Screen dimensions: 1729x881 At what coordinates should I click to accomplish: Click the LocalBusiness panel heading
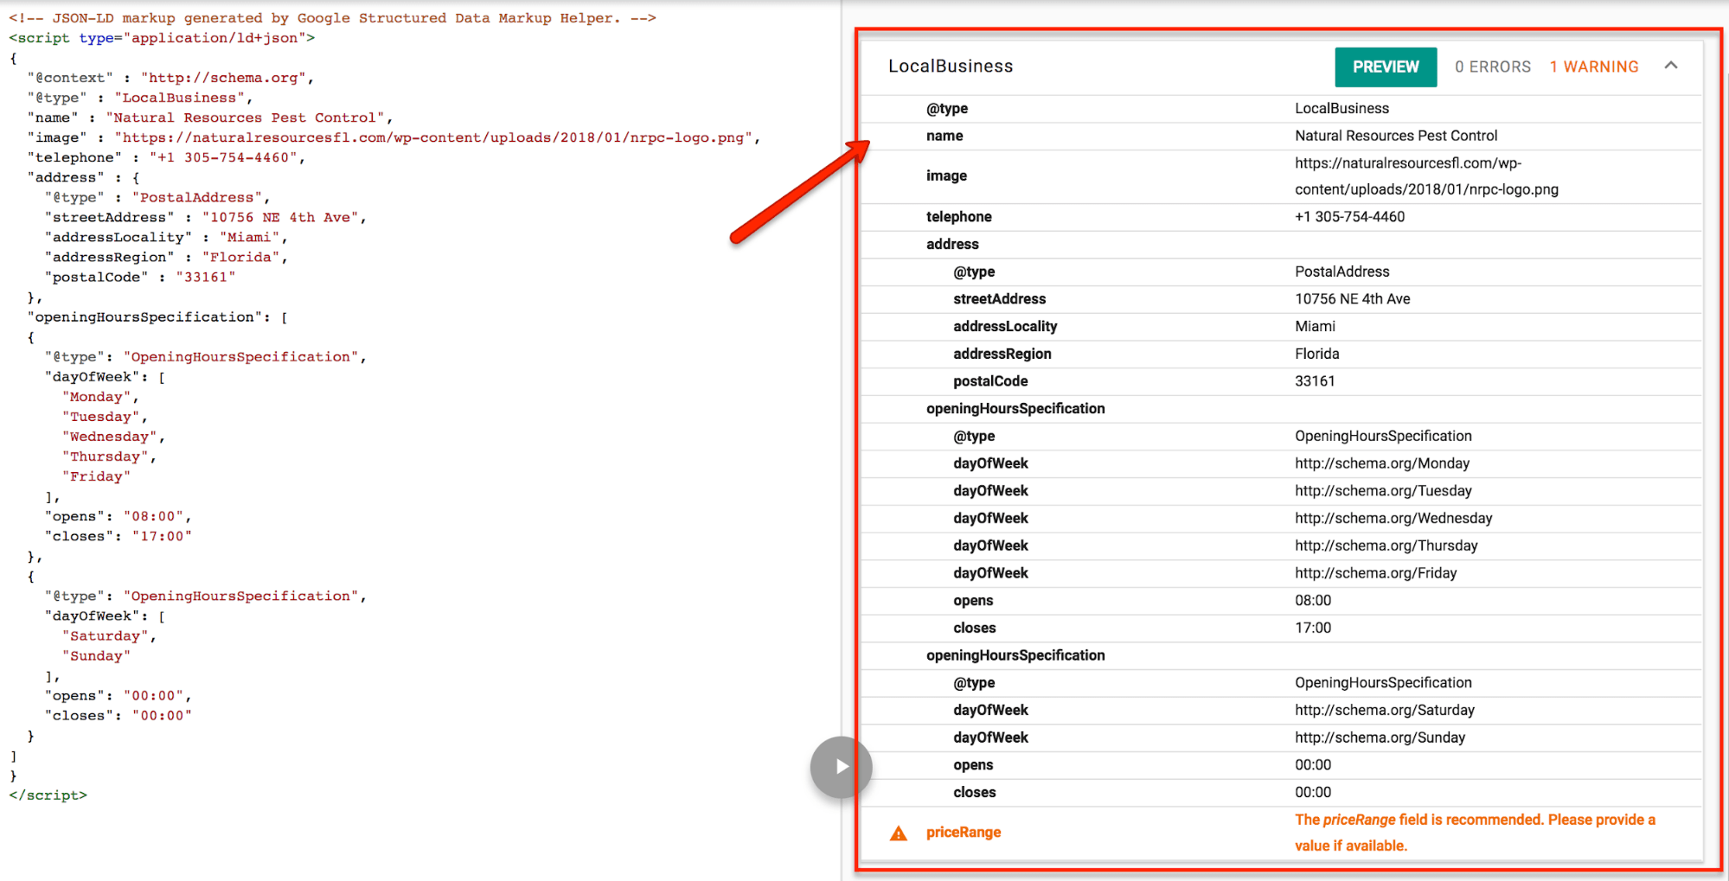tap(951, 67)
